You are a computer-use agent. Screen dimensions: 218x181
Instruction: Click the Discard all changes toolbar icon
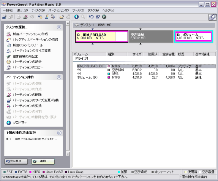(x=98, y=17)
